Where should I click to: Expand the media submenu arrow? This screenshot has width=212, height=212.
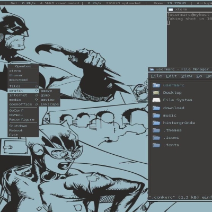pyautogui.click(x=36, y=100)
